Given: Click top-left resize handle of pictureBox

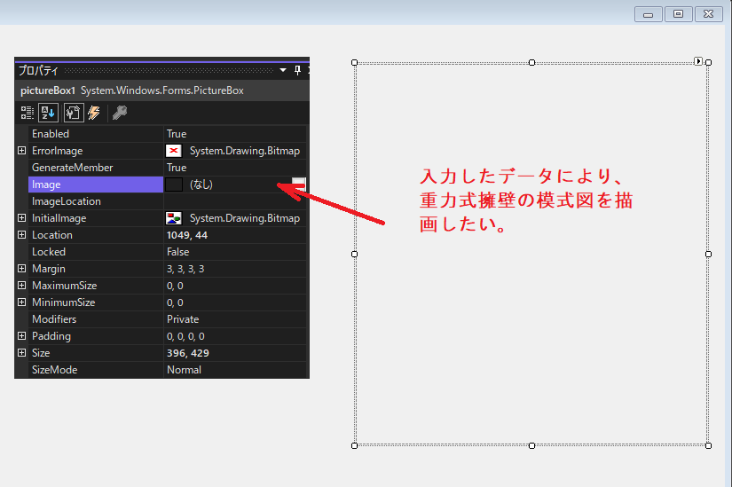Looking at the screenshot, I should 354,63.
